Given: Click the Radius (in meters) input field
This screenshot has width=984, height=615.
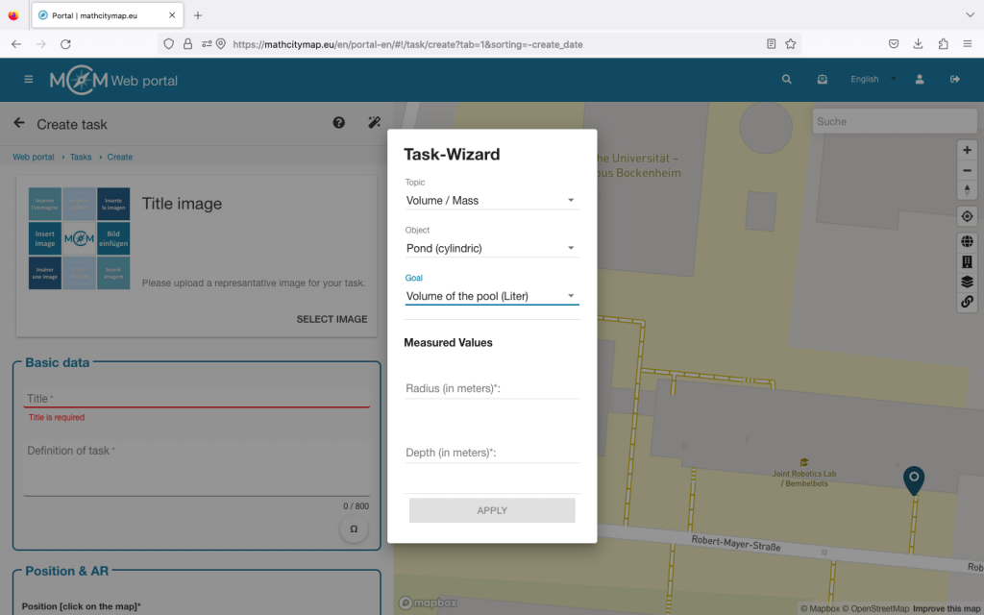Looking at the screenshot, I should coord(491,388).
